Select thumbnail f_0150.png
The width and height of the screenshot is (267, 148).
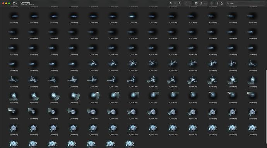[133, 64]
